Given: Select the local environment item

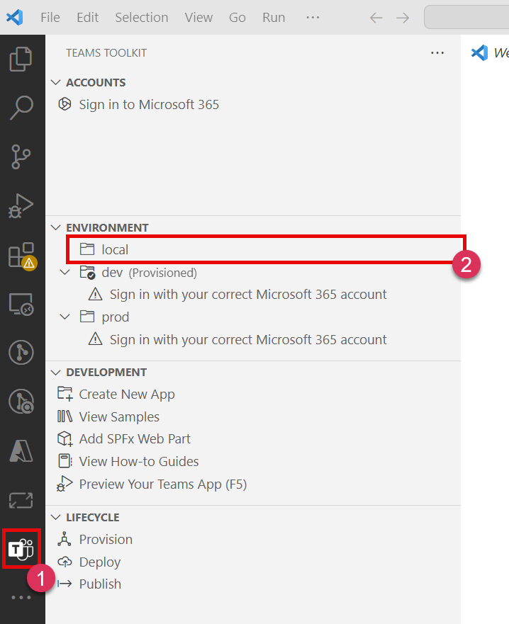Looking at the screenshot, I should 115,249.
